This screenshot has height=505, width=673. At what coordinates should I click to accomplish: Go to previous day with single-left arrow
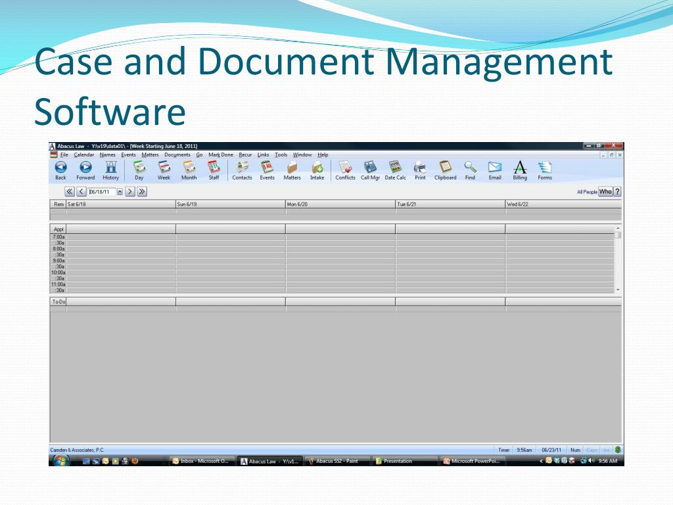81,191
